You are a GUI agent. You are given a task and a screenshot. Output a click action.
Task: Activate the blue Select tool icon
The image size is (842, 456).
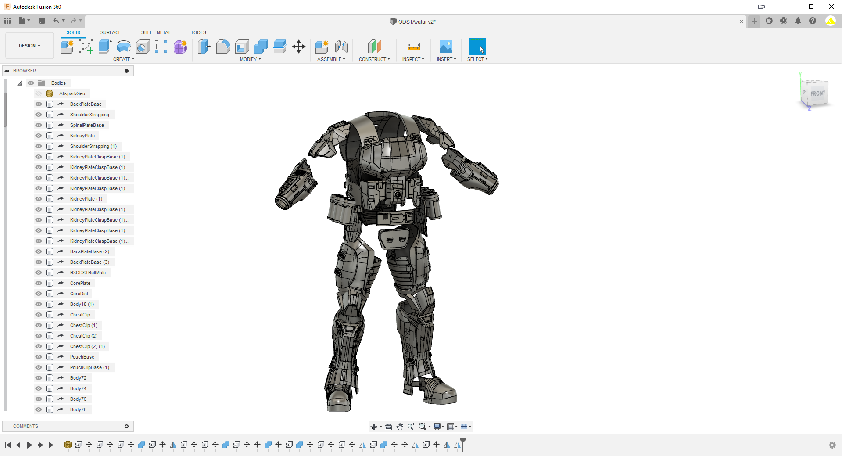click(x=477, y=47)
